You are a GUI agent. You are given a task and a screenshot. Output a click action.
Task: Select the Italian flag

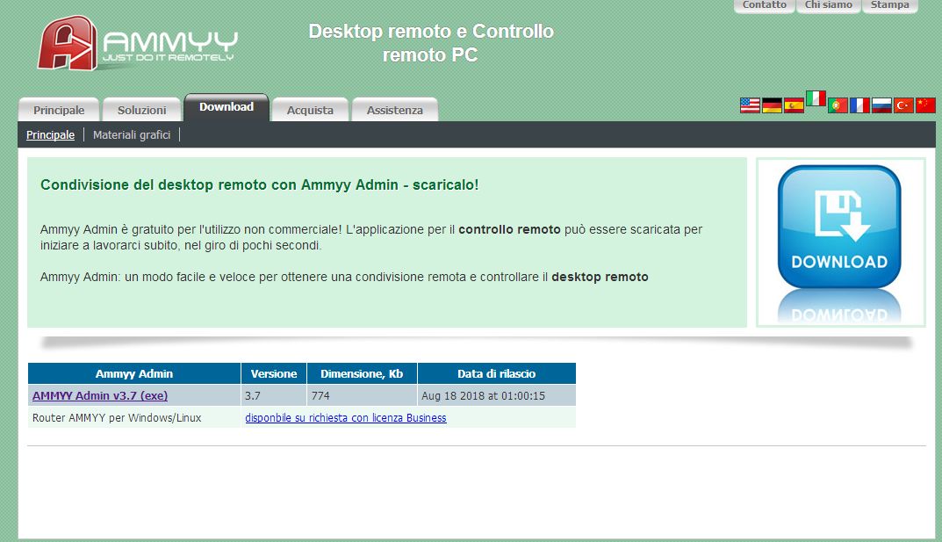(x=816, y=98)
